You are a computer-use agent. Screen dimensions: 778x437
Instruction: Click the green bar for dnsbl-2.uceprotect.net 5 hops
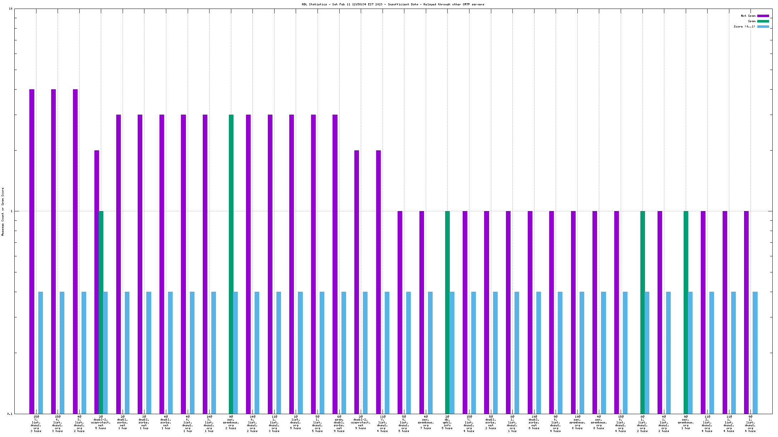[101, 312]
